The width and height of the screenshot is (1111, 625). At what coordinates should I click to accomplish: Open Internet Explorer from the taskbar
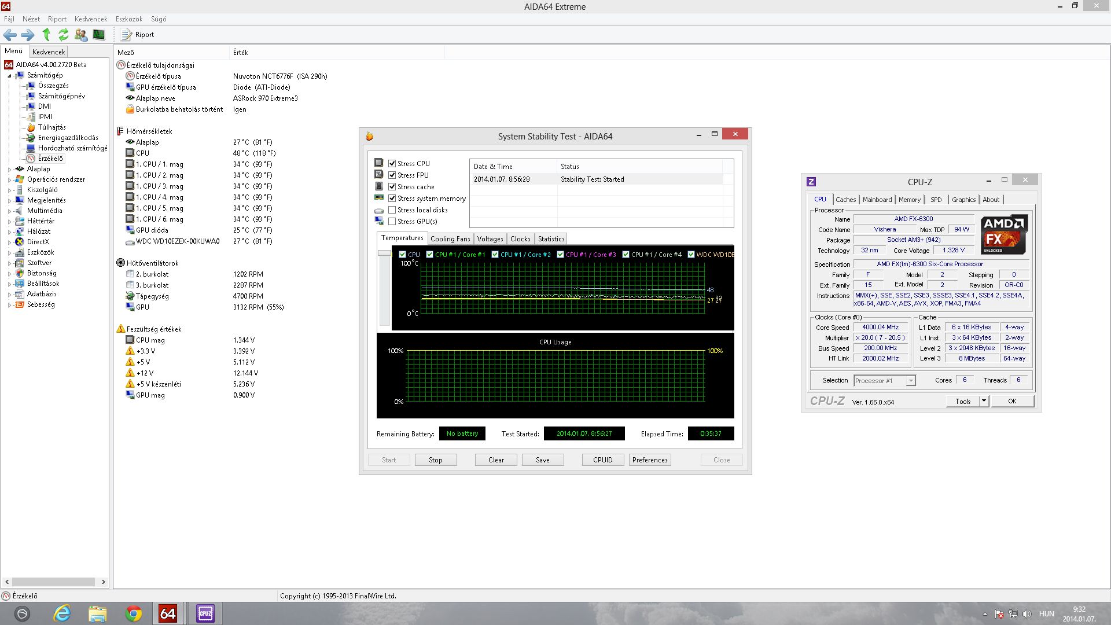pyautogui.click(x=62, y=613)
